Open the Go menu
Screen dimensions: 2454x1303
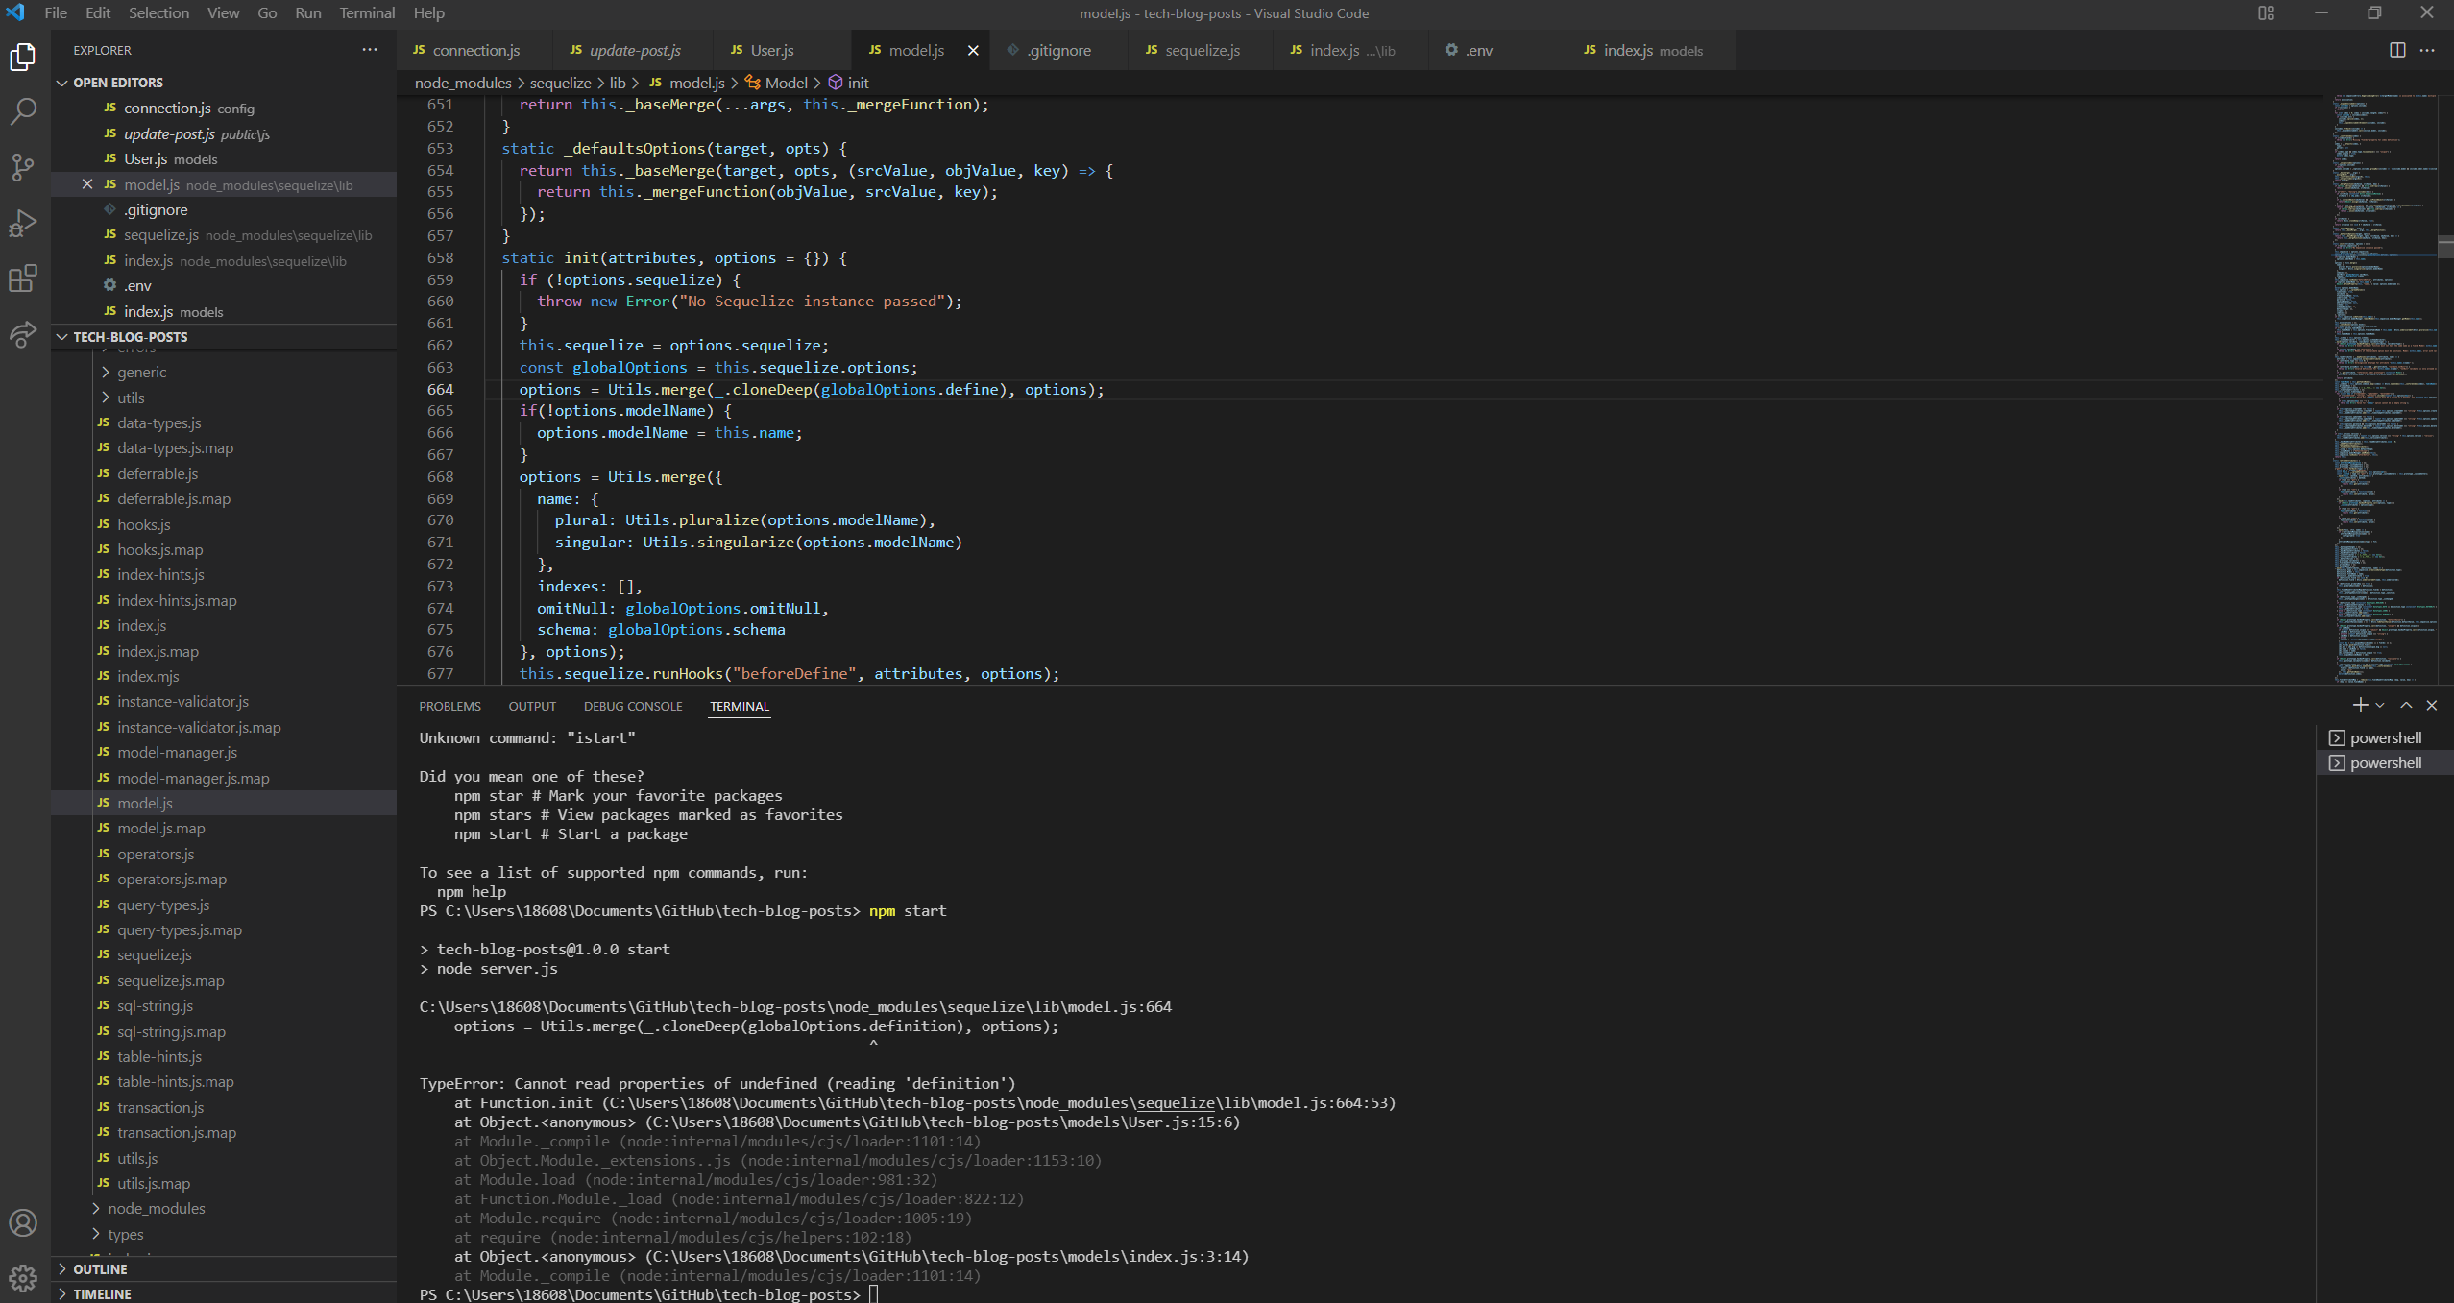pos(267,13)
